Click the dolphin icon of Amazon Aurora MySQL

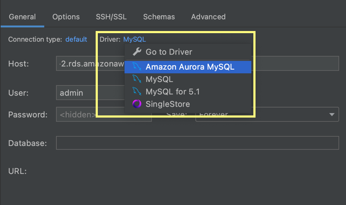(x=137, y=67)
